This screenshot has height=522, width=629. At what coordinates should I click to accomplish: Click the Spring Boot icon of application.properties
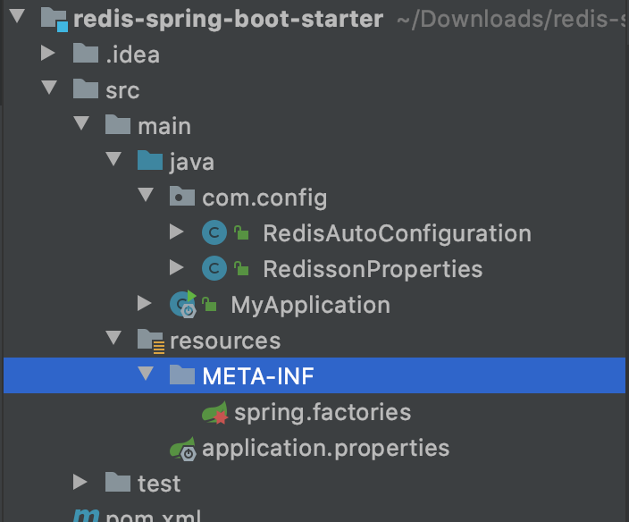183,449
